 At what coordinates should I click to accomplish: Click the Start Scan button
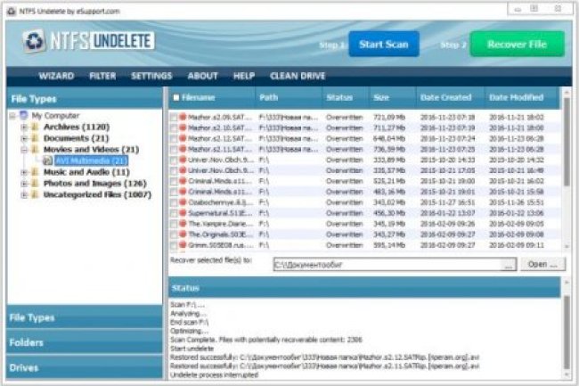click(x=384, y=45)
